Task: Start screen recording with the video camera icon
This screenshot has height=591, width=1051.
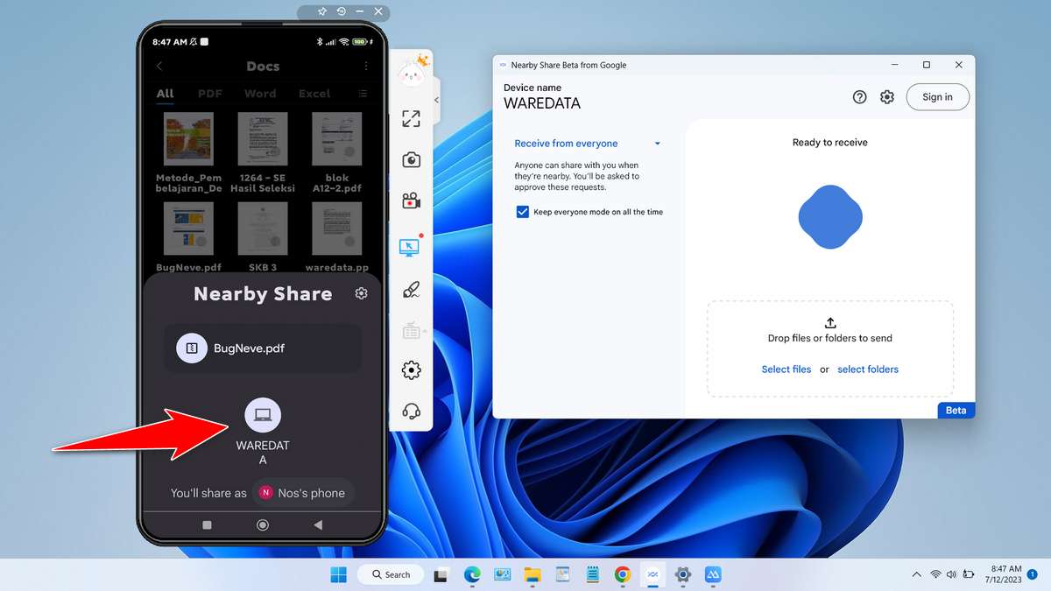Action: pyautogui.click(x=411, y=201)
